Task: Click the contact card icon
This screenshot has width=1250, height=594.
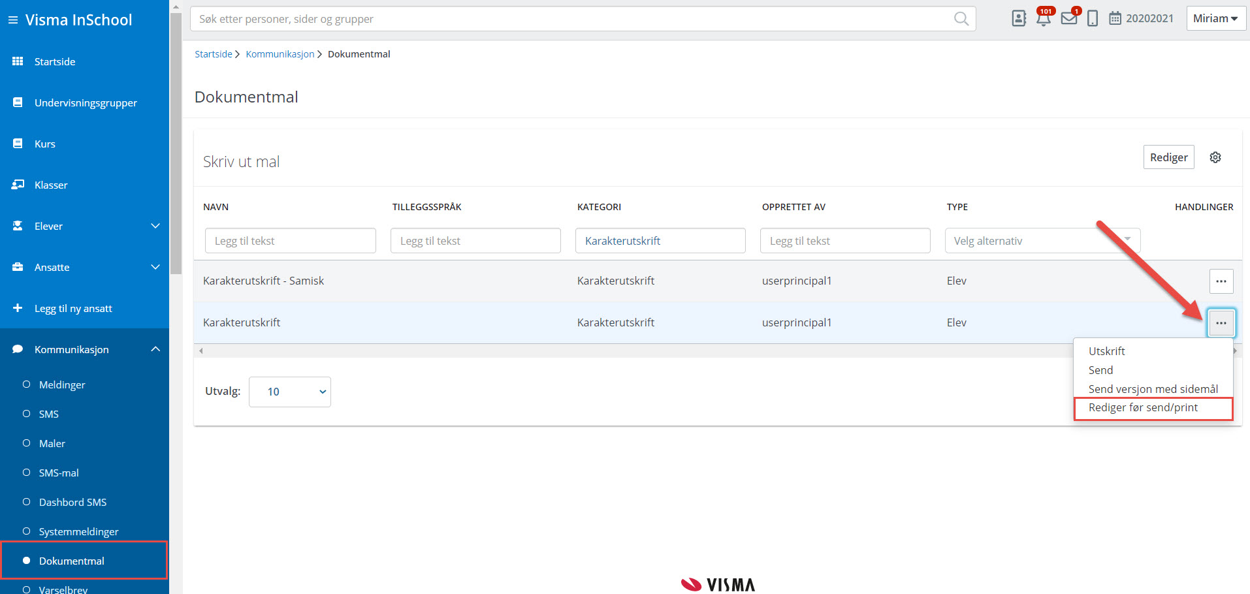Action: [1019, 18]
